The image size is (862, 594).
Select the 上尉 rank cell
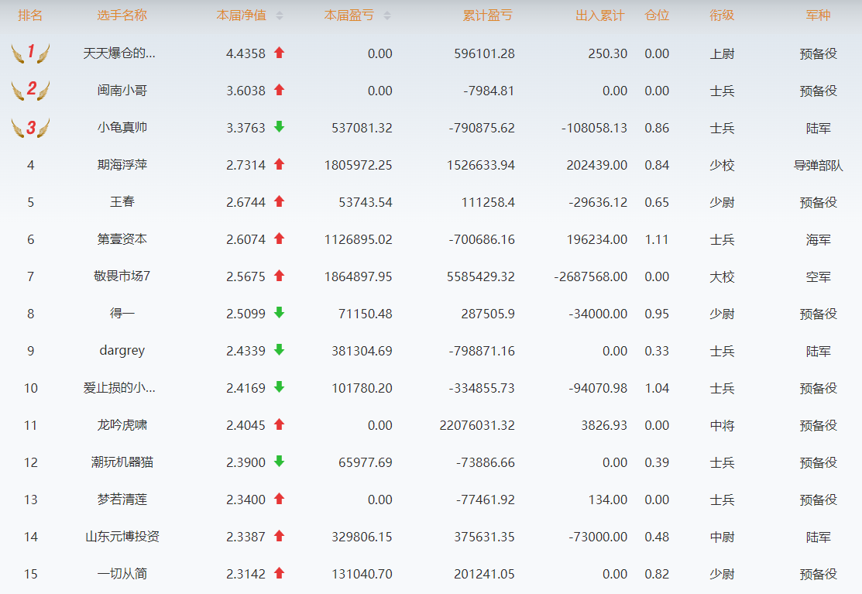tap(722, 54)
